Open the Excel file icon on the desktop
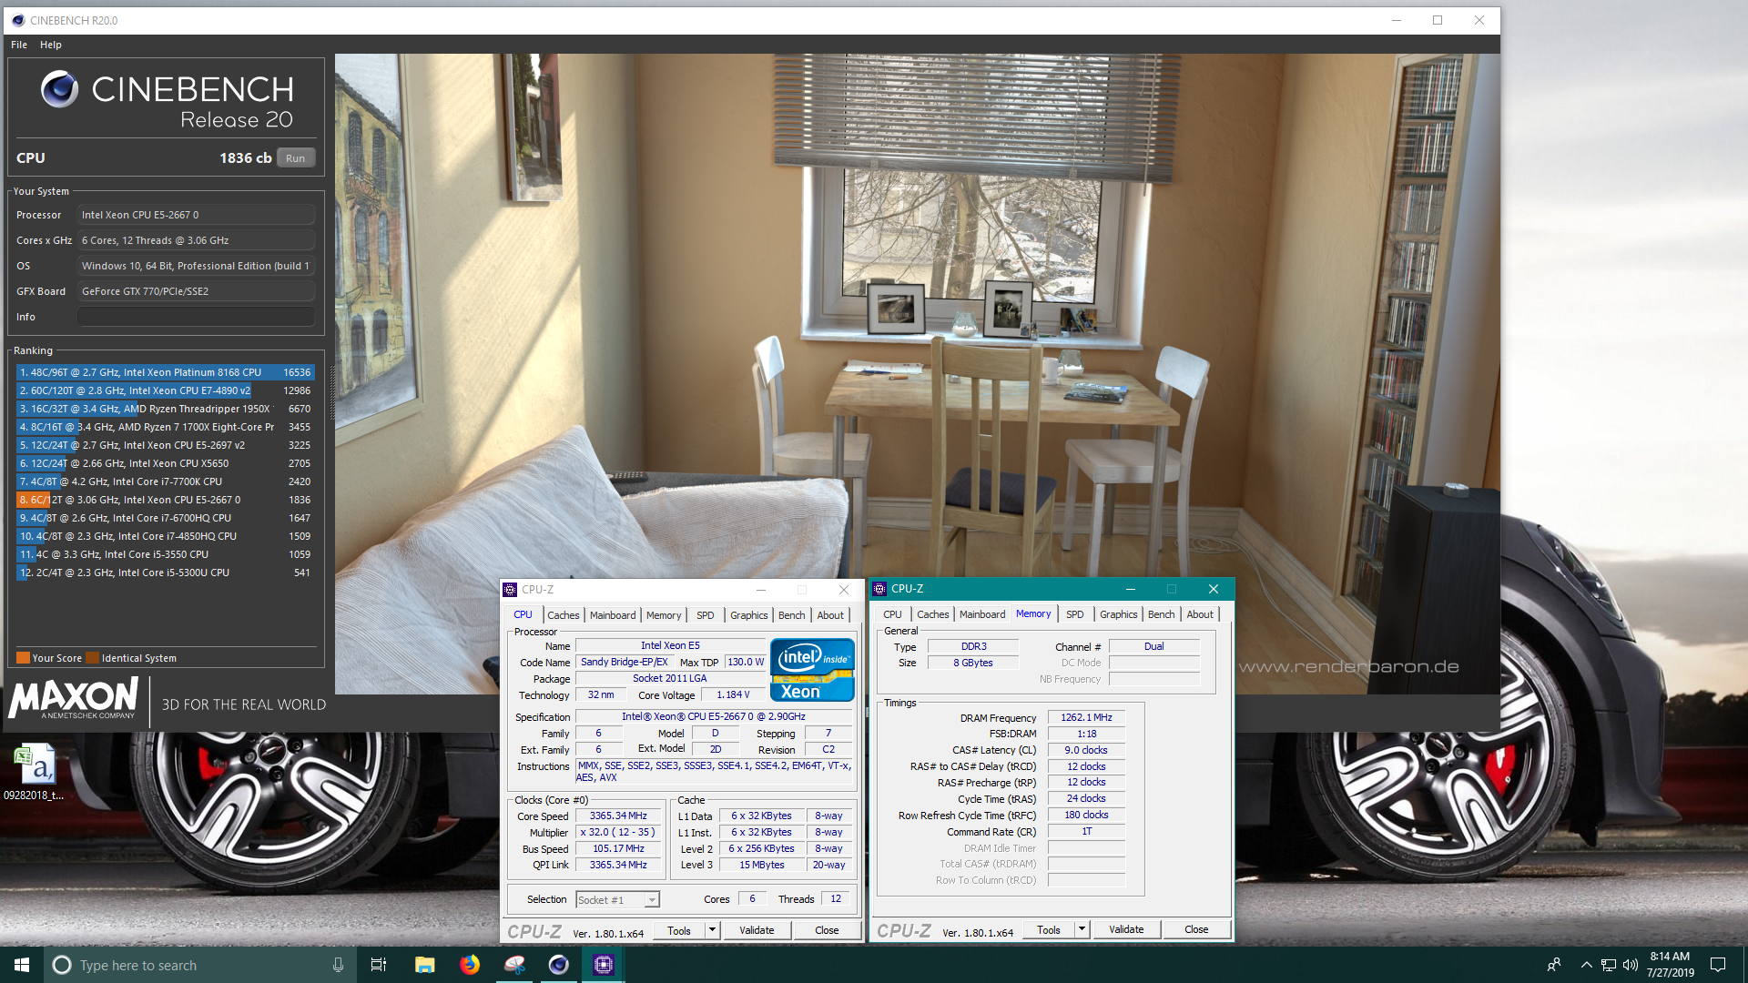 click(x=35, y=772)
